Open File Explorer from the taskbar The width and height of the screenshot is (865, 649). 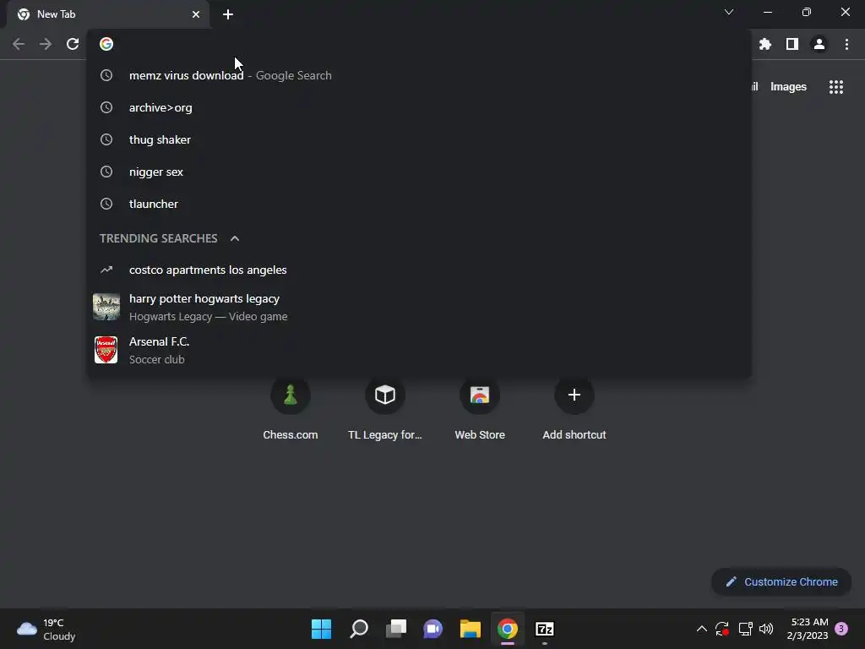471,629
